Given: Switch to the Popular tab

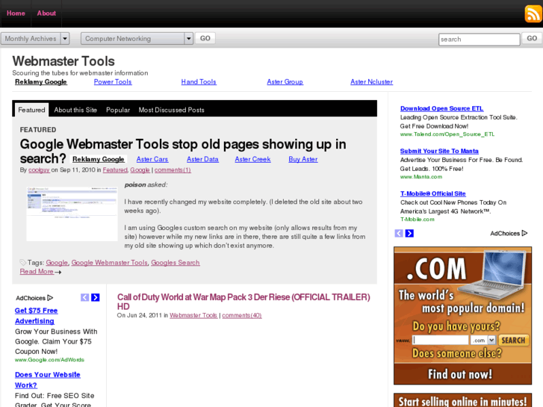Looking at the screenshot, I should 118,110.
